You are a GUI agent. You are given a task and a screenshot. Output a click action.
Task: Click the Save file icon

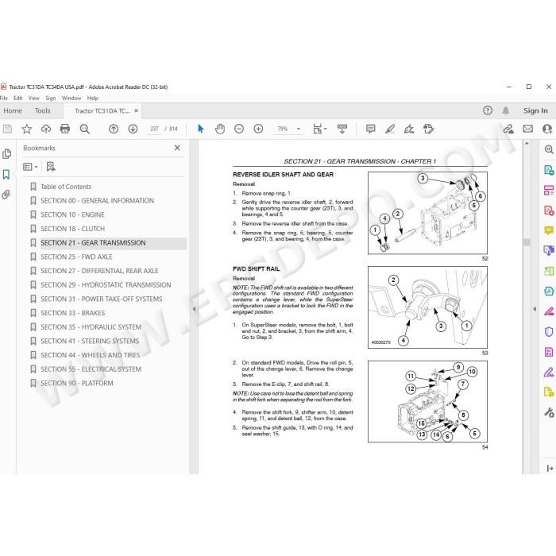click(x=7, y=129)
